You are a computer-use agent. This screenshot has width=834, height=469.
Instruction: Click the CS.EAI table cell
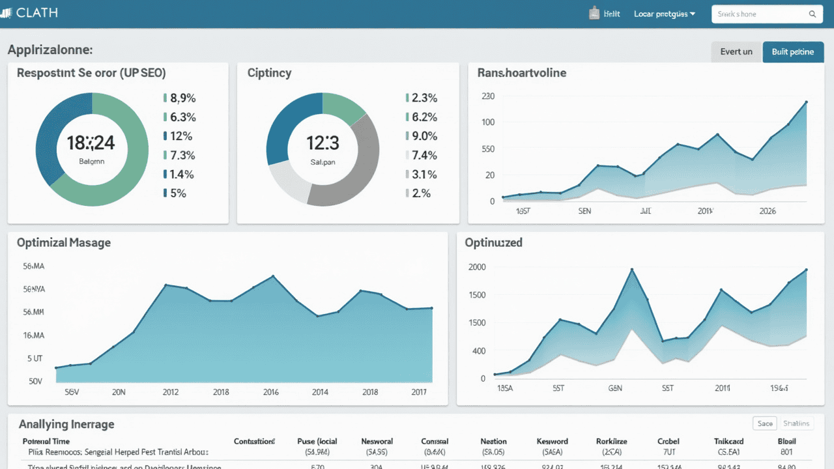tap(728, 451)
